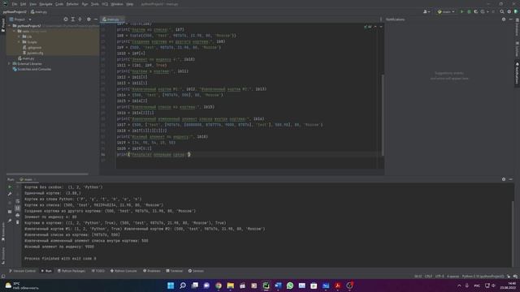Collapse the pythonProject12 root folder
The image size is (520, 292).
[10, 25]
